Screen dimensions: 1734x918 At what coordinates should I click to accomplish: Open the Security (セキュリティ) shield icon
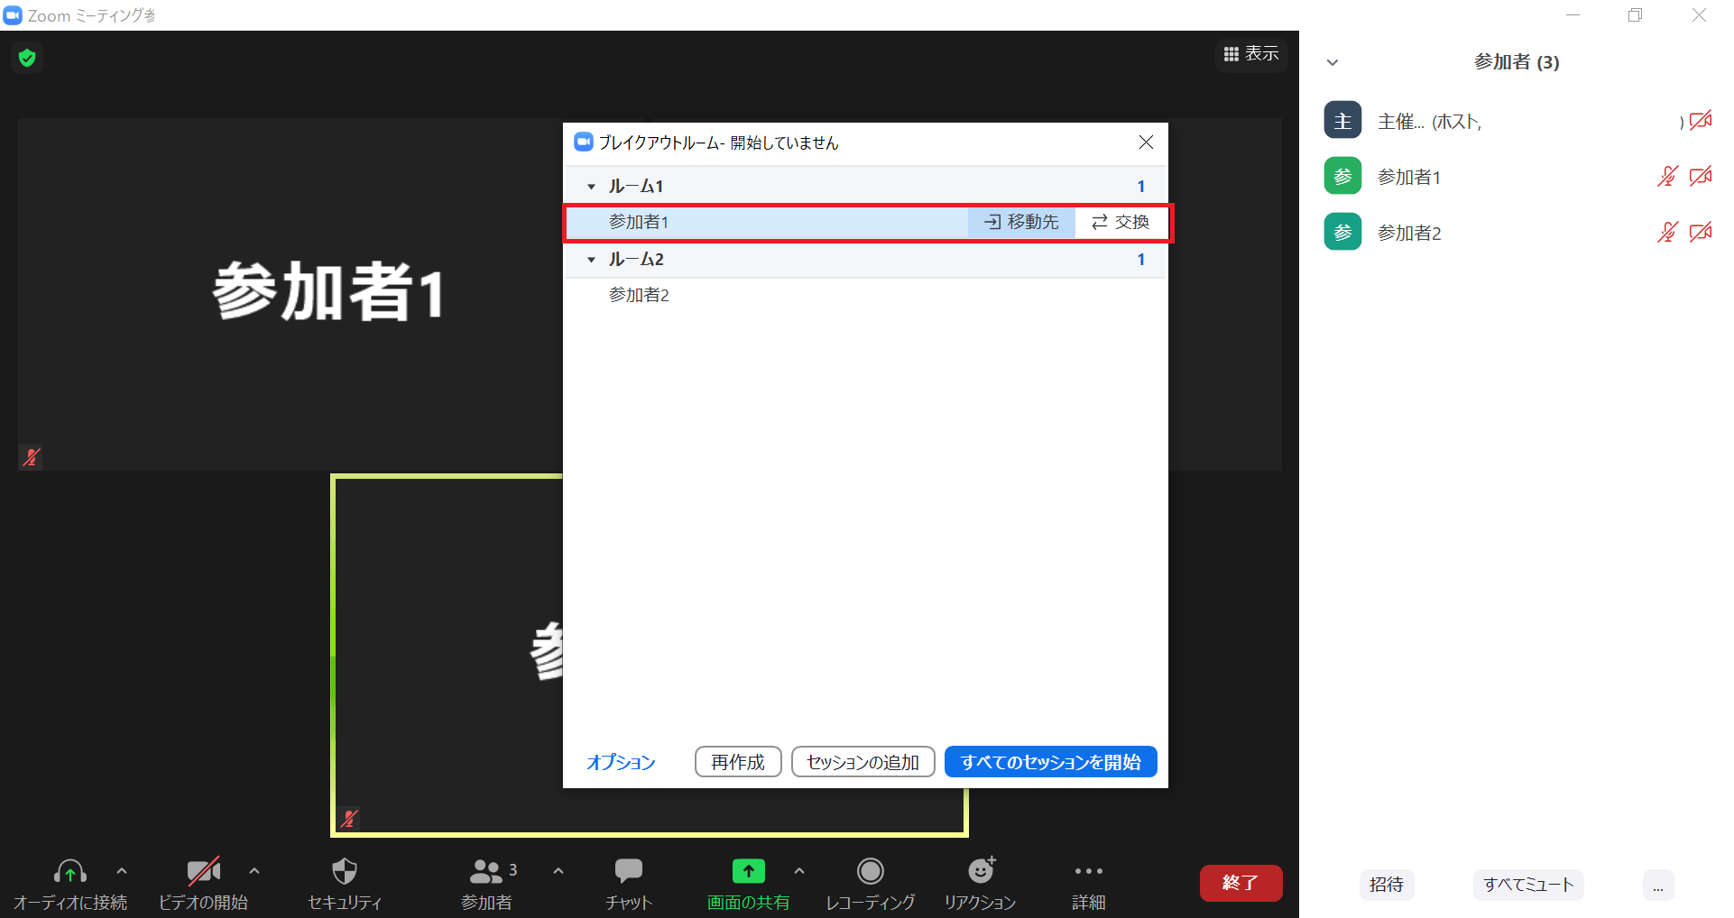point(345,872)
